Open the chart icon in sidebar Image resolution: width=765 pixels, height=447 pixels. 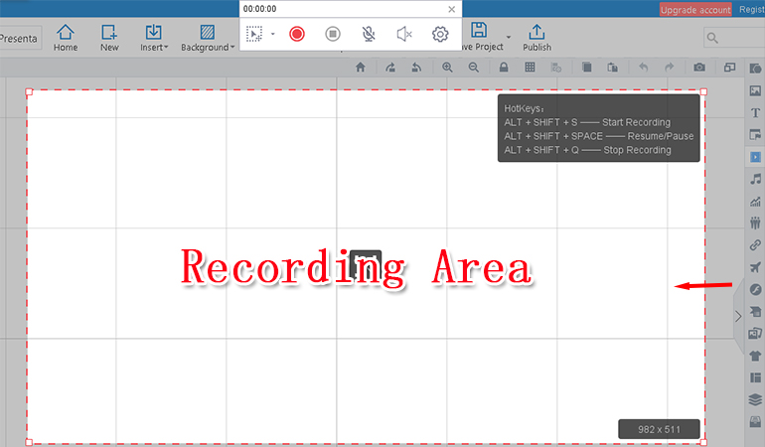[x=755, y=201]
